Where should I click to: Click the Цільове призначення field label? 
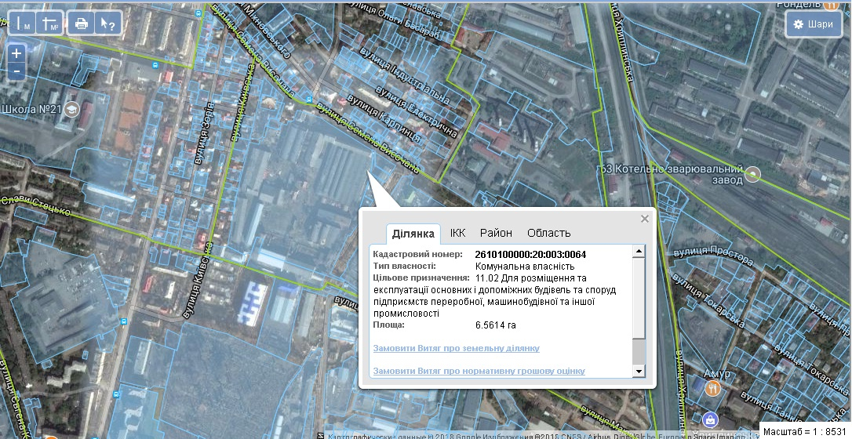click(x=421, y=278)
